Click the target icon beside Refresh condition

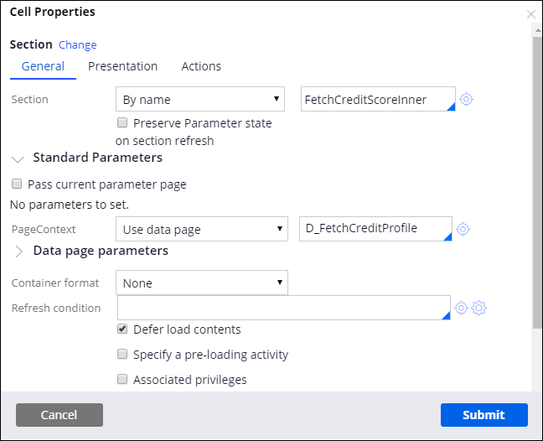point(461,308)
